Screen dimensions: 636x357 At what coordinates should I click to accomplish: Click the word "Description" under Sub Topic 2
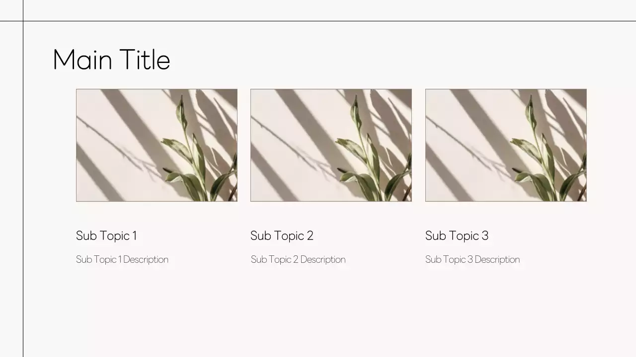[323, 260]
